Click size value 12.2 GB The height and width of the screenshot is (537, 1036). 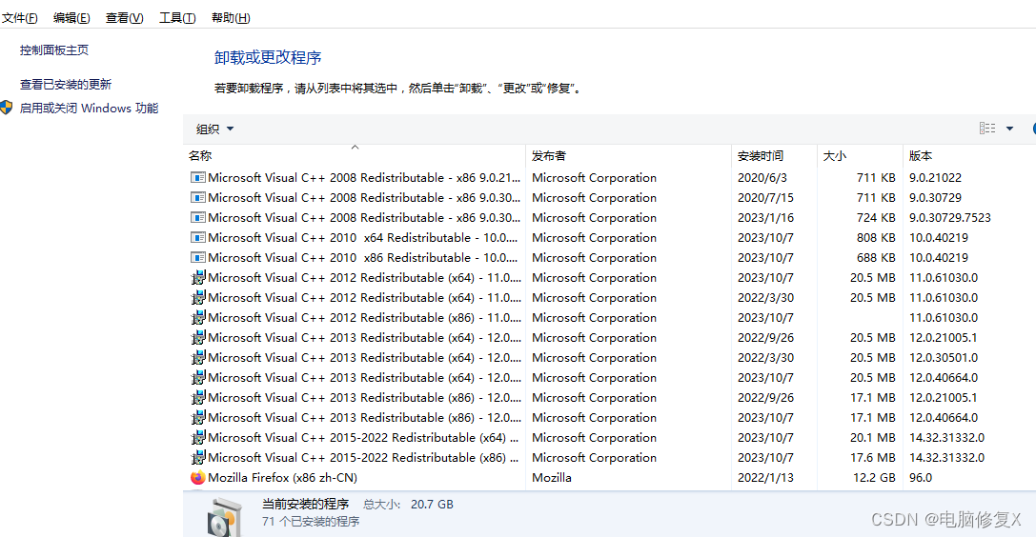point(874,478)
